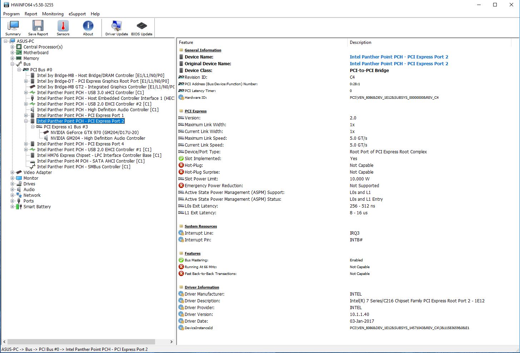Open the Report menu
Viewport: 520px width, 353px height.
click(x=31, y=14)
